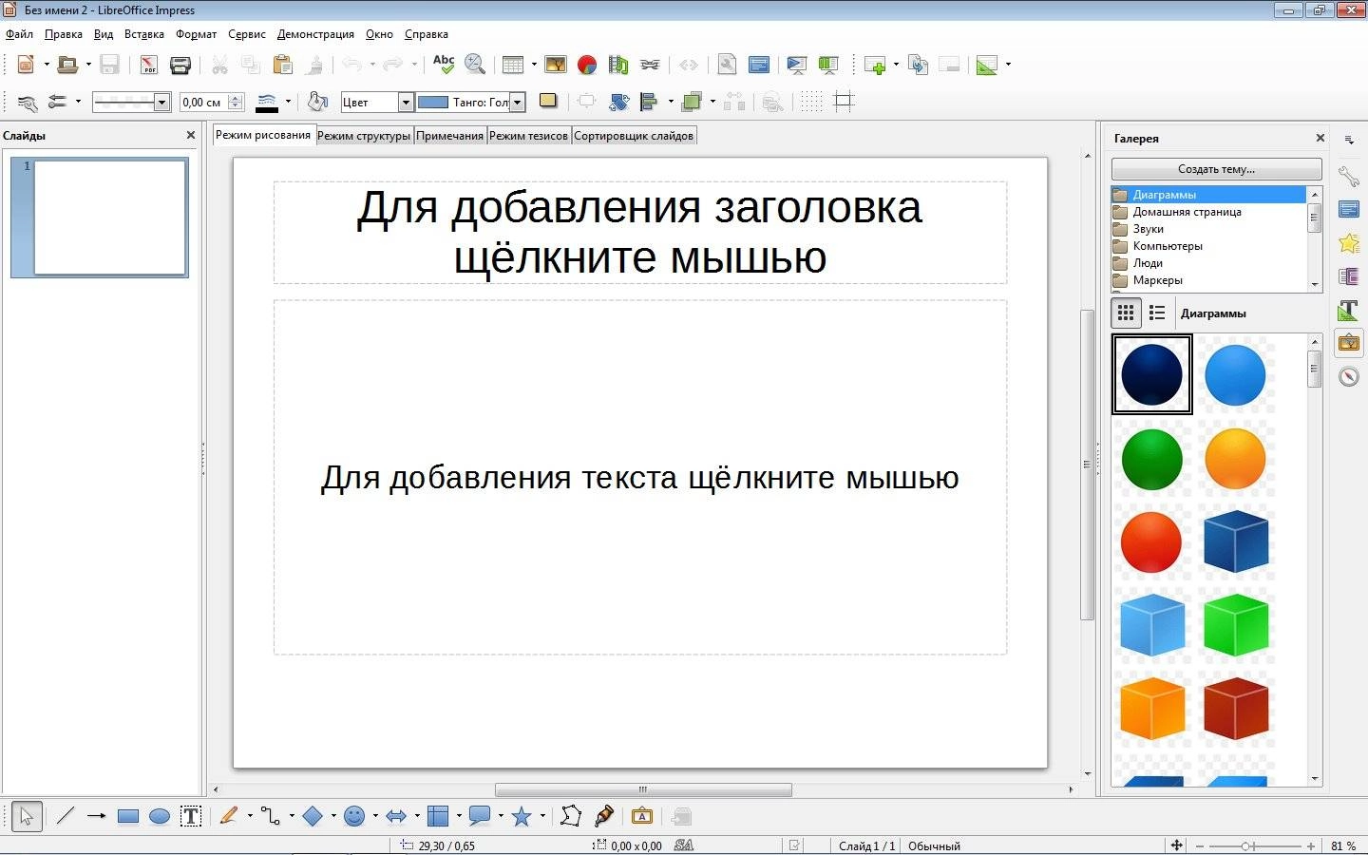Toggle display grid dots icon
This screenshot has height=855, width=1368.
click(811, 102)
